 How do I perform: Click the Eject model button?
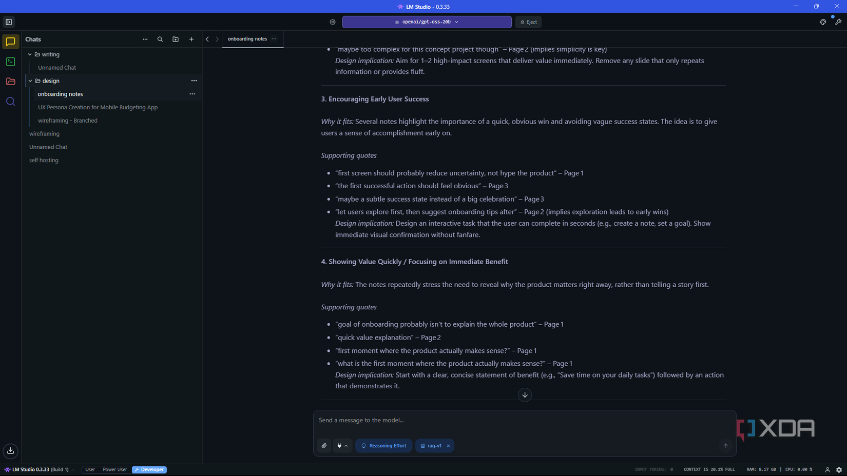point(528,22)
